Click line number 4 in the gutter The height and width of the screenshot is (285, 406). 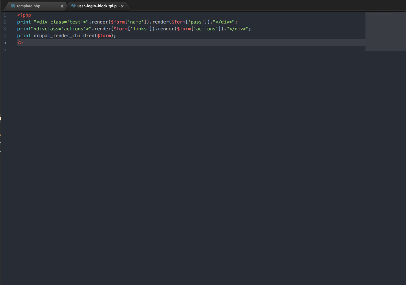tap(5, 36)
